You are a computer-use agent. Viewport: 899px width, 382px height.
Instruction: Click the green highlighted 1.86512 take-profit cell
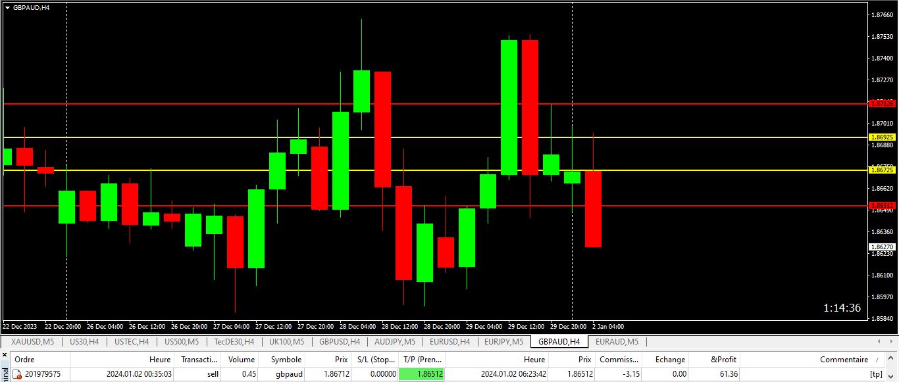coord(421,374)
